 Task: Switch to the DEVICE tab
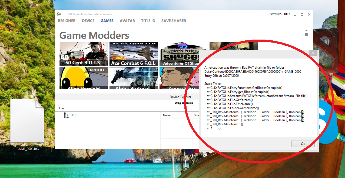pyautogui.click(x=88, y=21)
